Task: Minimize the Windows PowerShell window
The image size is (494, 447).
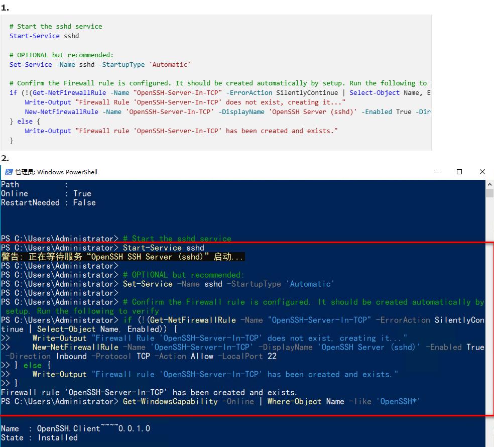Action: click(436, 172)
